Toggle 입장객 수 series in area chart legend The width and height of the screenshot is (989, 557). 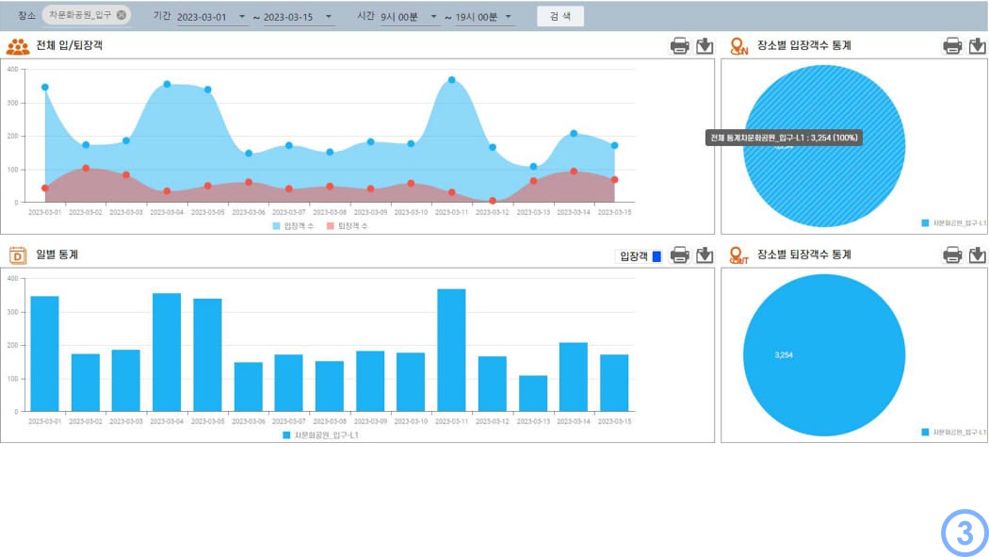tap(294, 226)
